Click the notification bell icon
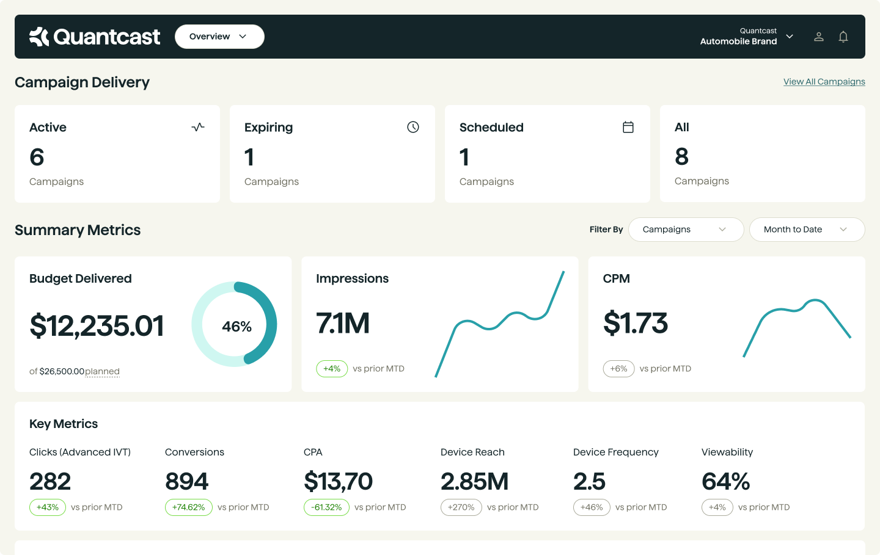The width and height of the screenshot is (880, 555). 843,37
